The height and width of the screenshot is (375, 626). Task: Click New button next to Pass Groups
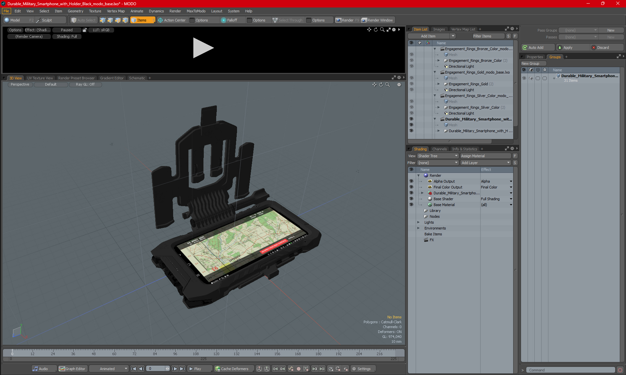click(611, 30)
